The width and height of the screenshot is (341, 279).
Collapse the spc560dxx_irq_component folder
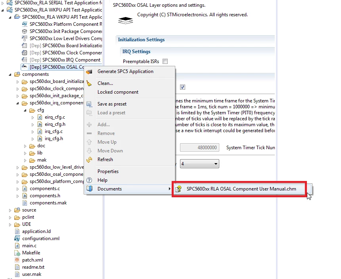click(x=17, y=103)
